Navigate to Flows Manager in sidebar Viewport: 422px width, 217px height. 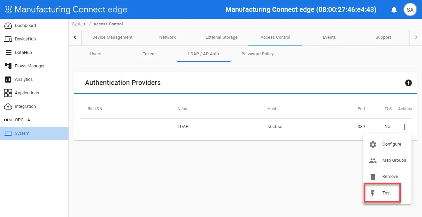click(34, 66)
